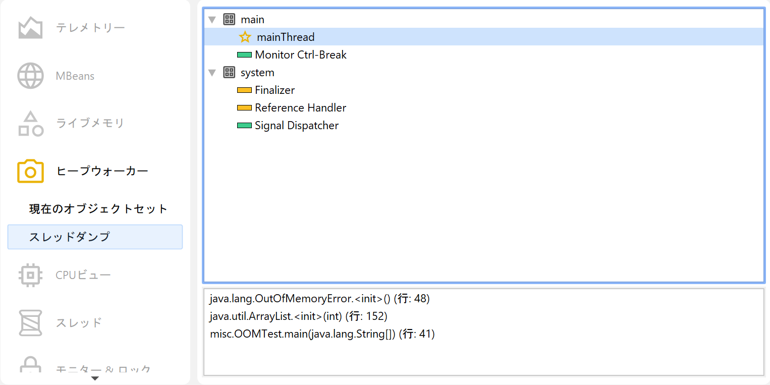Image resolution: width=770 pixels, height=385 pixels.
Task: Click the モニター & ロック padlock icon
Action: (30, 366)
